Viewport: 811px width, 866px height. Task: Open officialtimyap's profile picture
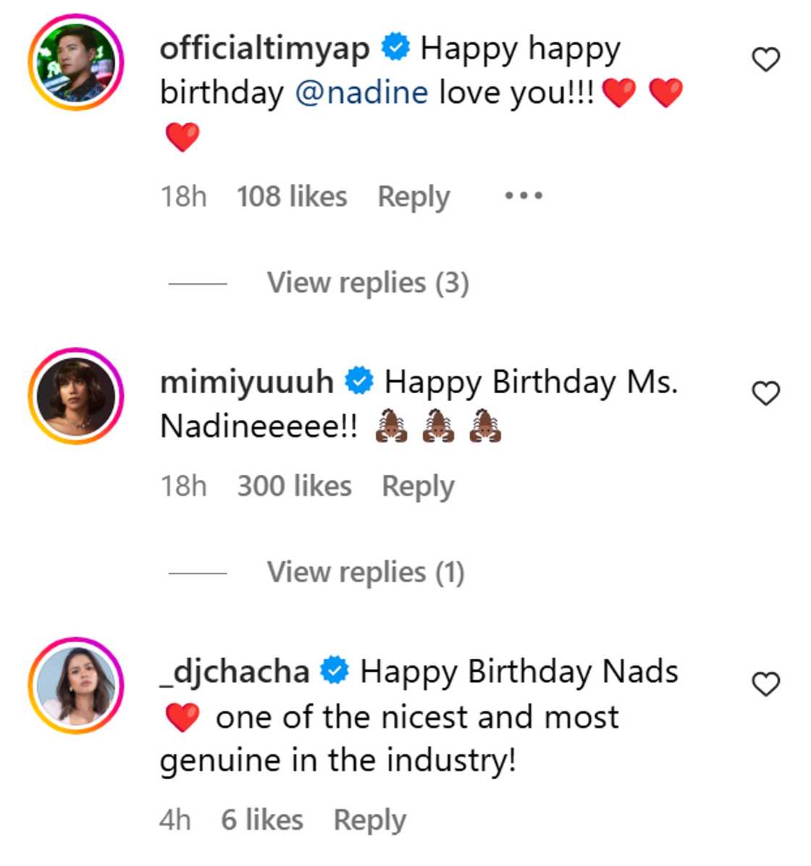pyautogui.click(x=76, y=62)
